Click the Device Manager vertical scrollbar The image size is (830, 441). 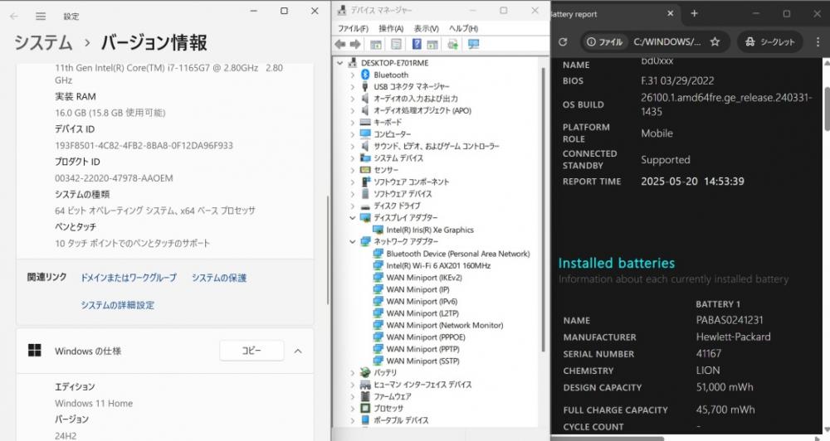tap(543, 209)
